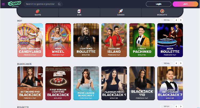The width and height of the screenshot is (200, 108).
Task: Select the Live cards icon
Action: click(x=79, y=11)
